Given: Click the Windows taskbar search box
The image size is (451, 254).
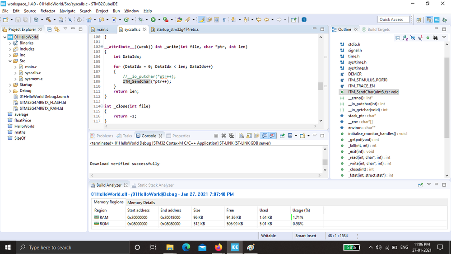Looking at the screenshot, I should tap(72, 247).
